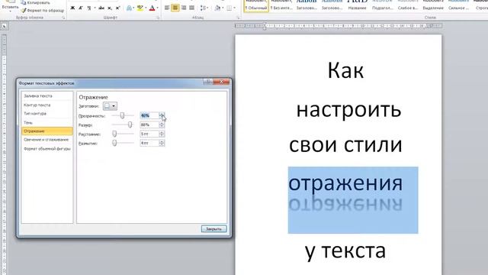Center-align the text
The height and width of the screenshot is (275, 488).
point(175,8)
